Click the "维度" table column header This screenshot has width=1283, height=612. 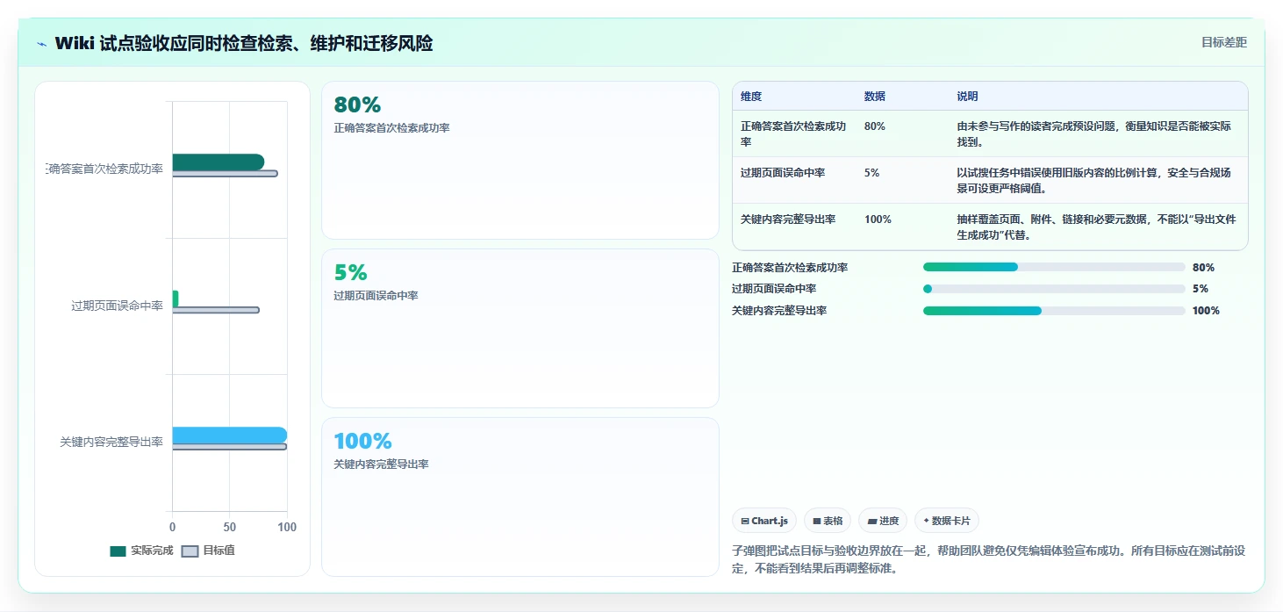coord(751,97)
